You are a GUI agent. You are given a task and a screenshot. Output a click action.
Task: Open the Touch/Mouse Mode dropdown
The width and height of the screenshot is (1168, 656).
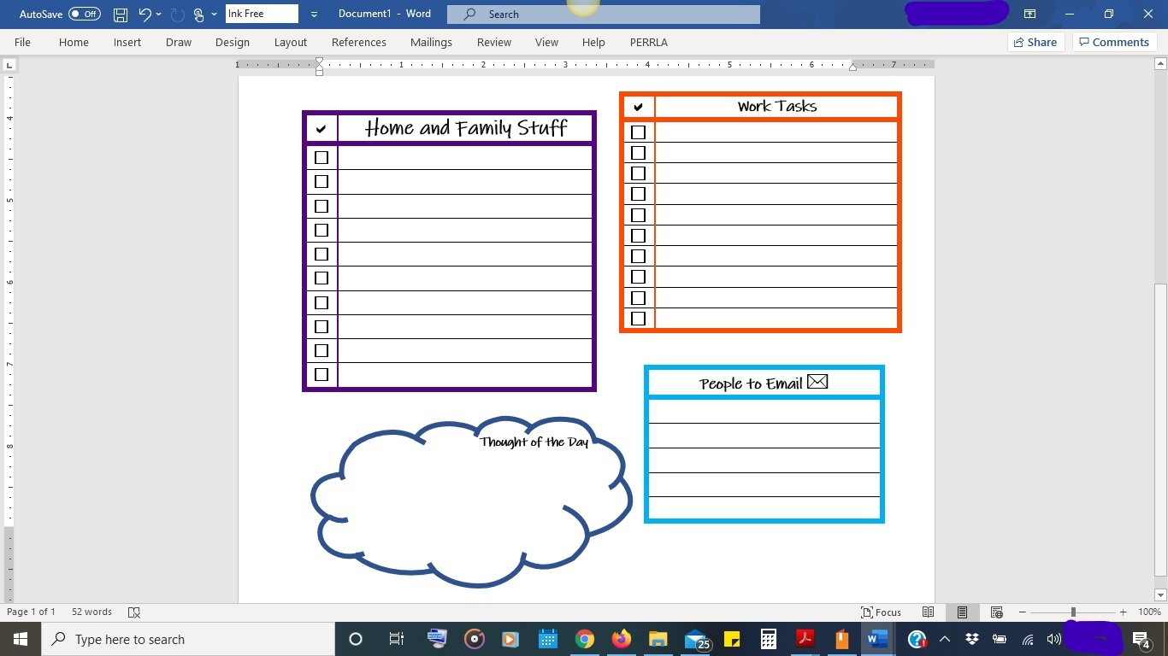[215, 14]
